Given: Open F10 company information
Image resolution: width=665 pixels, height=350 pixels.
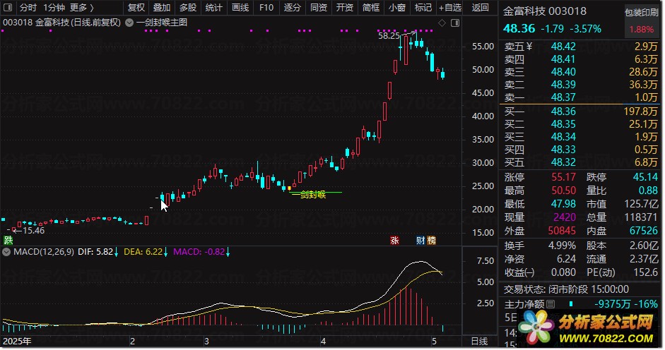Looking at the screenshot, I should pos(266,7).
